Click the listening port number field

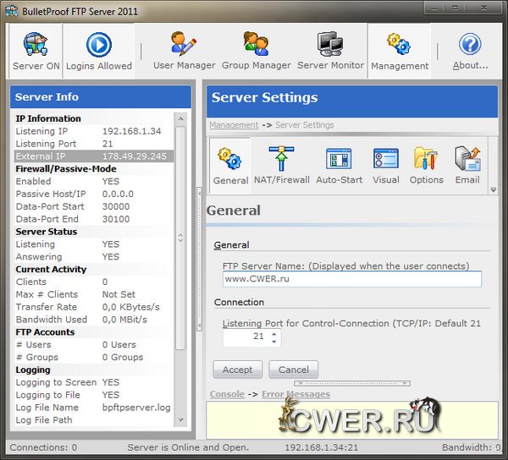246,337
